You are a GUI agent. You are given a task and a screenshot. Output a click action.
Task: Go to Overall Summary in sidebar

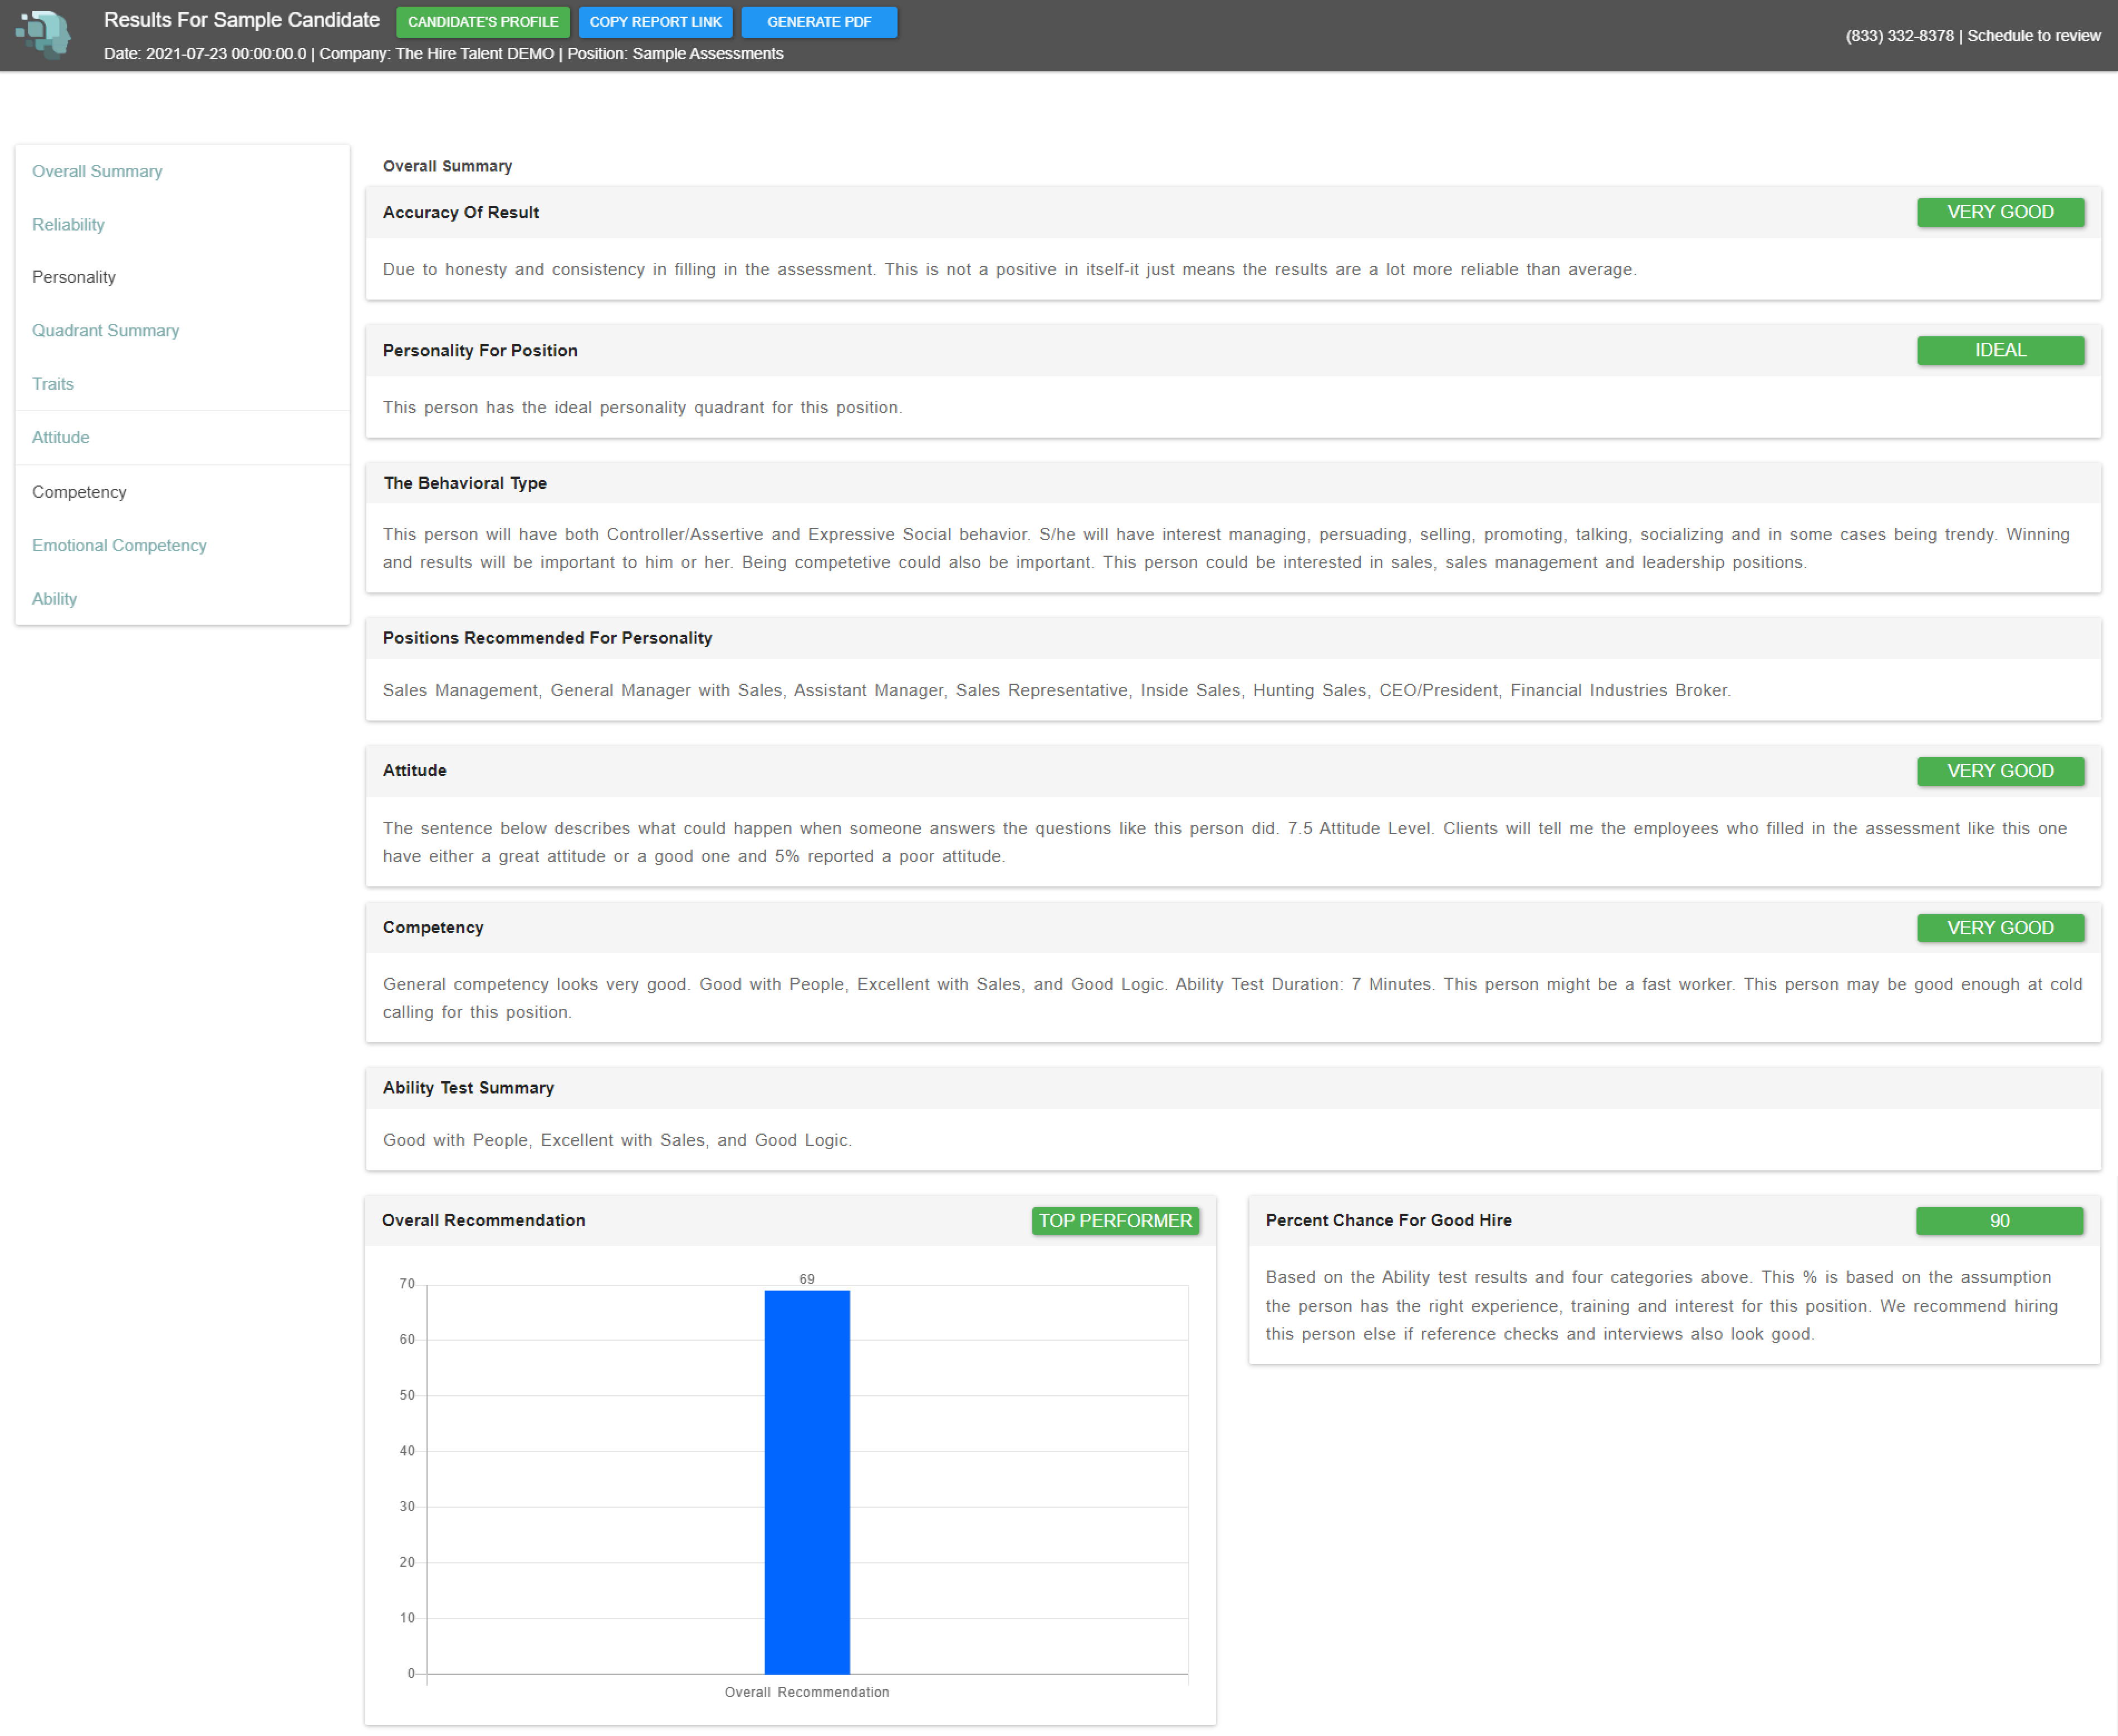click(x=97, y=171)
